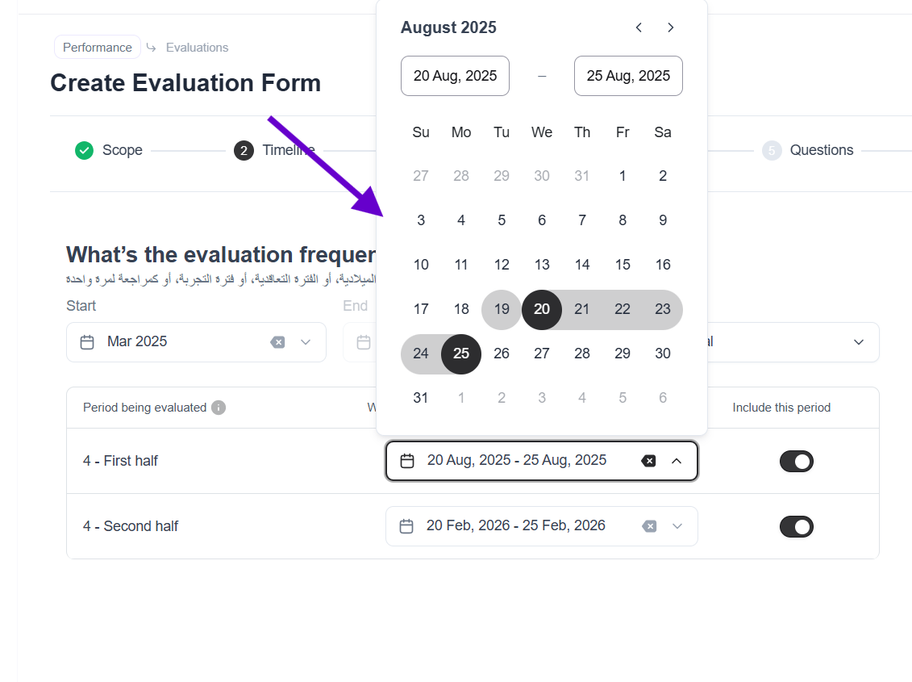Select August 27 in the calendar
Image resolution: width=912 pixels, height=682 pixels.
(542, 354)
